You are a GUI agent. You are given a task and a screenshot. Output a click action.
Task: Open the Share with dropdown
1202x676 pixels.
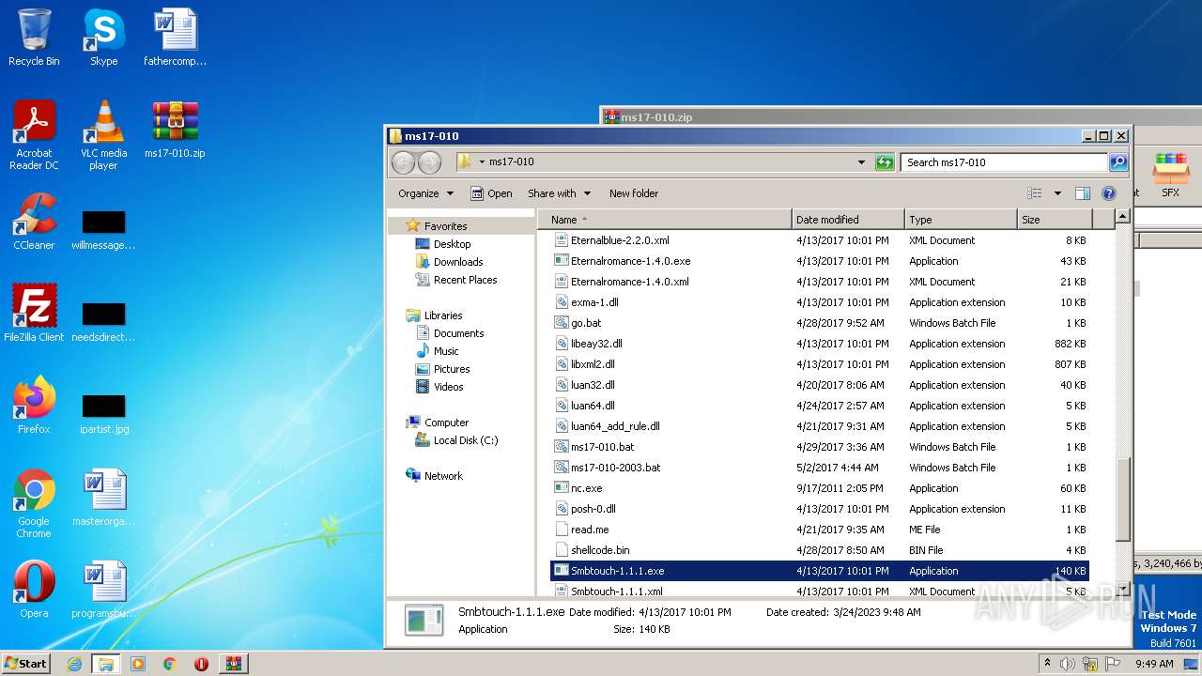[x=560, y=193]
